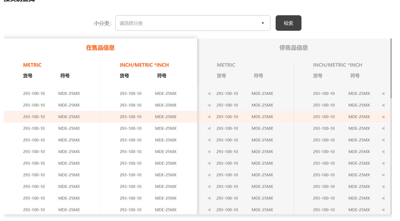Viewport: 400px width, 221px height.
Task: Click the orange METRIC heading in on-sale section
Action: tap(32, 65)
